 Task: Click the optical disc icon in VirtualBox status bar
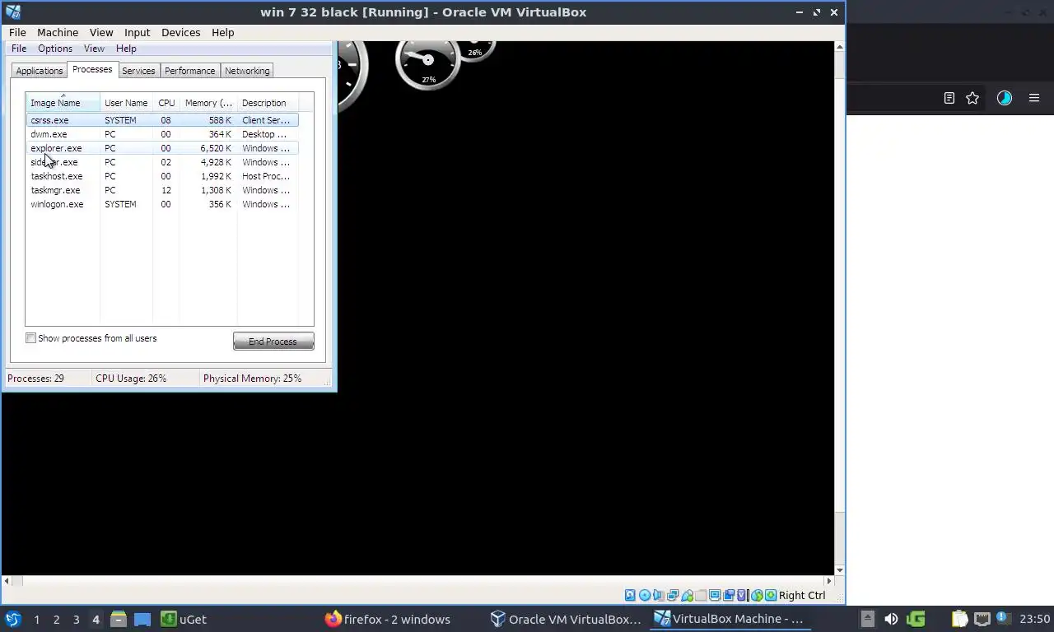[x=645, y=595]
